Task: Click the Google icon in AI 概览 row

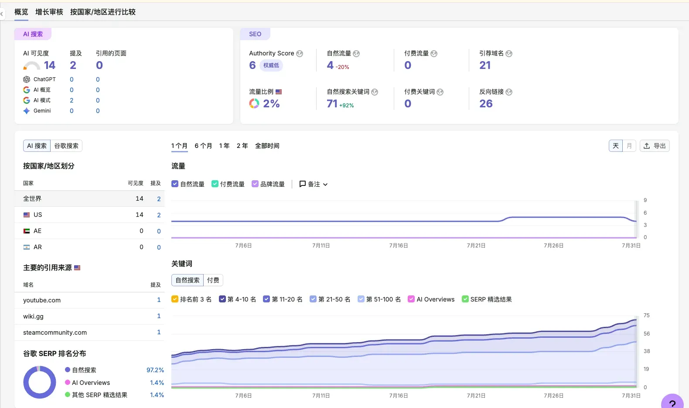Action: [27, 90]
